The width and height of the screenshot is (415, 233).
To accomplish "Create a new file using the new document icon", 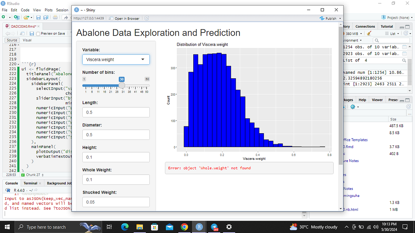I will (x=3, y=17).
